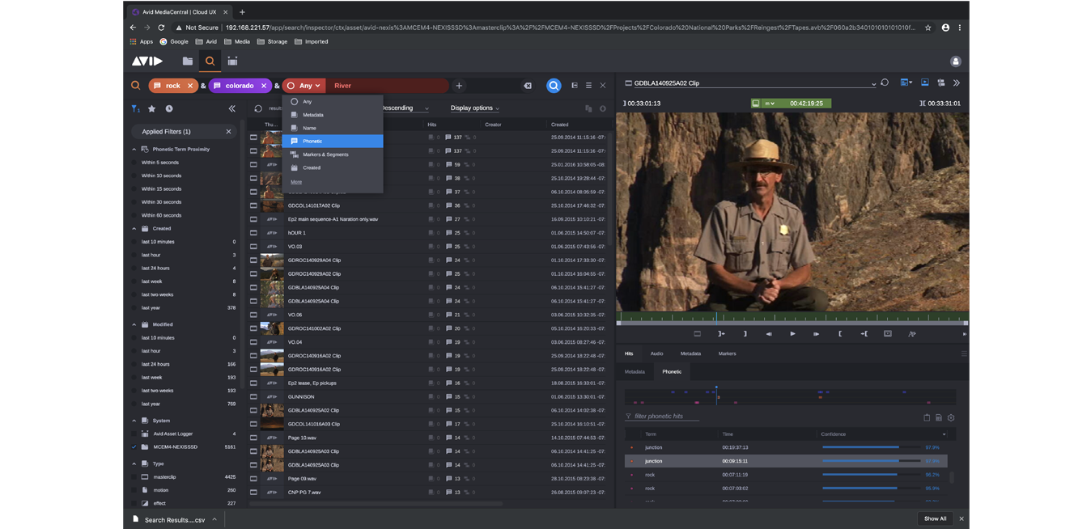Open the Any search-type dropdown on the pill

click(304, 86)
